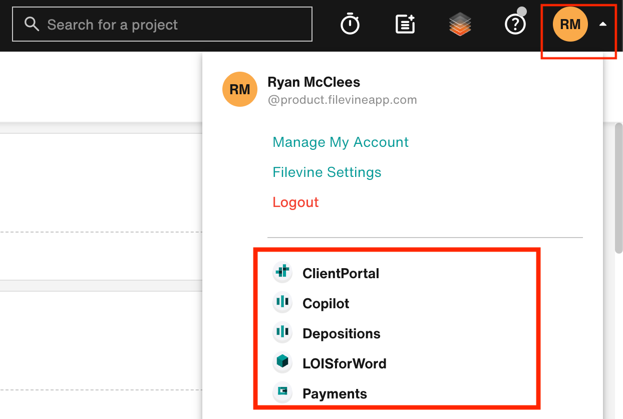Open Filevine Settings
This screenshot has height=419, width=623.
coord(327,172)
